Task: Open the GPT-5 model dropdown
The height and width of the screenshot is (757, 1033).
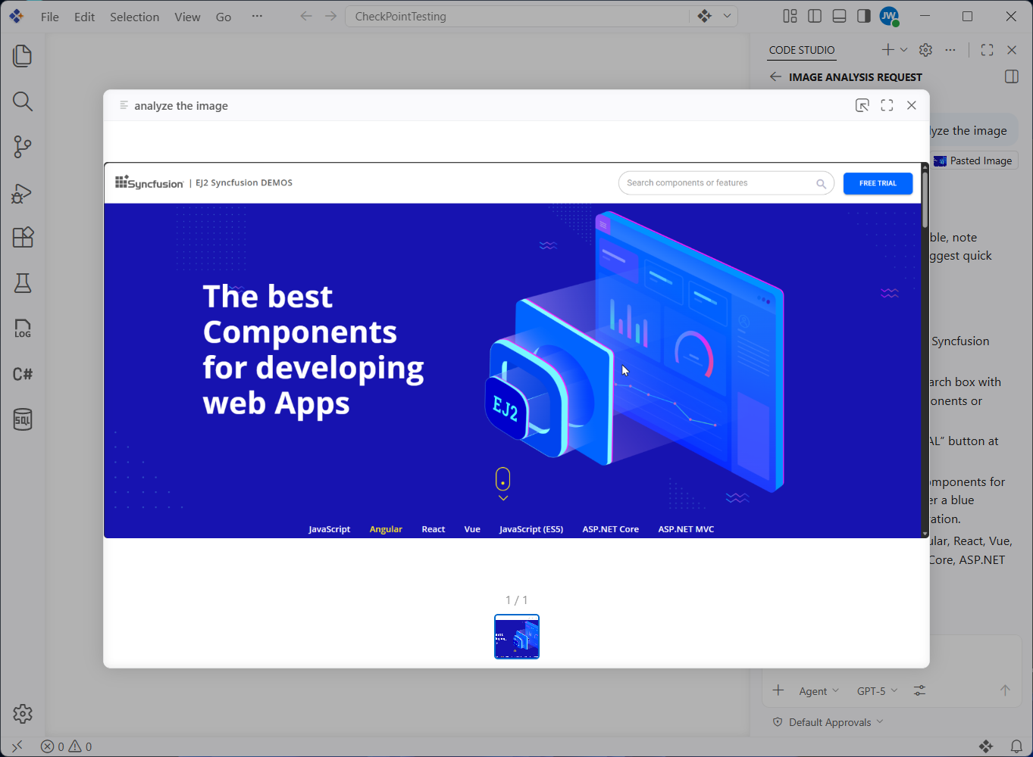Action: pos(878,691)
